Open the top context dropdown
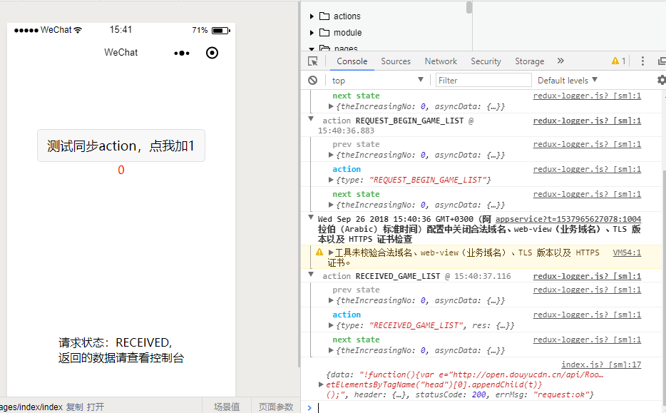 [x=378, y=81]
